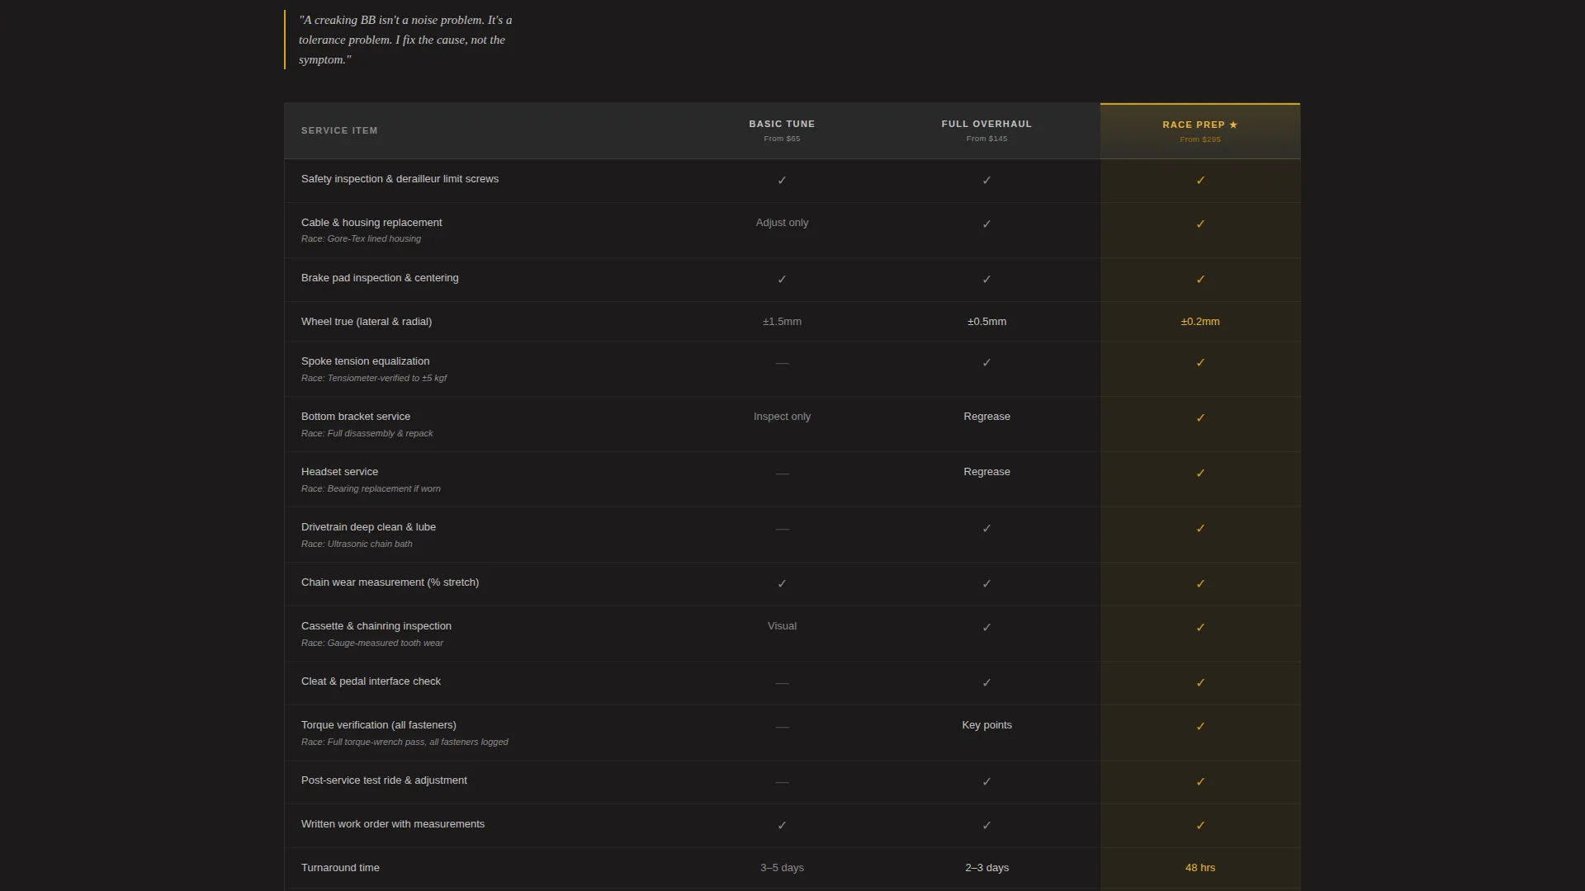Select the Full Overhaul column header
Viewport: 1585px width, 891px height.
tap(986, 130)
